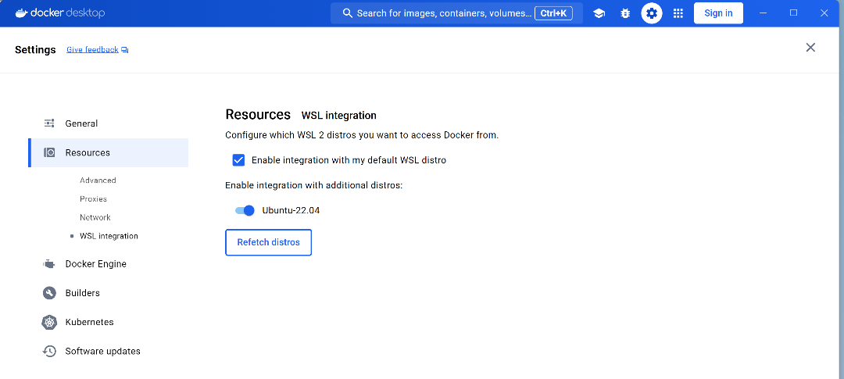Toggle the Ubuntu-22.04 integration switch

pyautogui.click(x=245, y=210)
